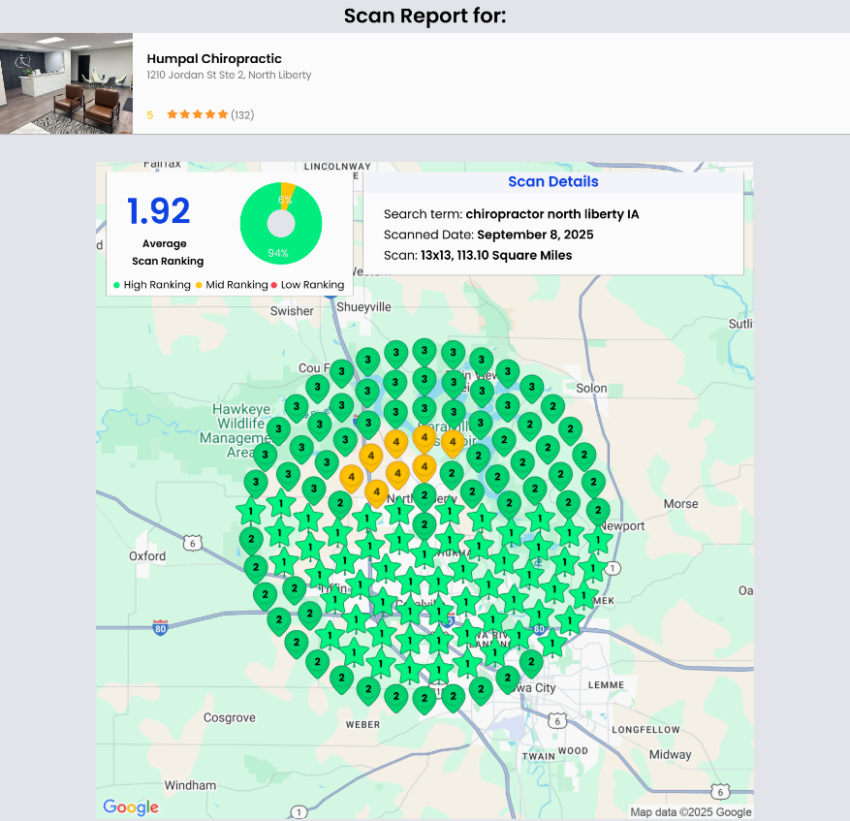Click the Scan Details heading

point(552,182)
